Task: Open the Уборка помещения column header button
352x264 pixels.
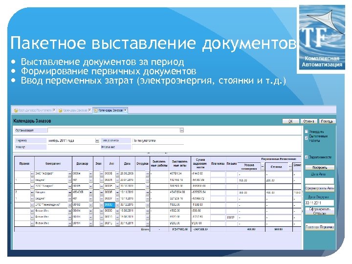Action: (x=262, y=167)
